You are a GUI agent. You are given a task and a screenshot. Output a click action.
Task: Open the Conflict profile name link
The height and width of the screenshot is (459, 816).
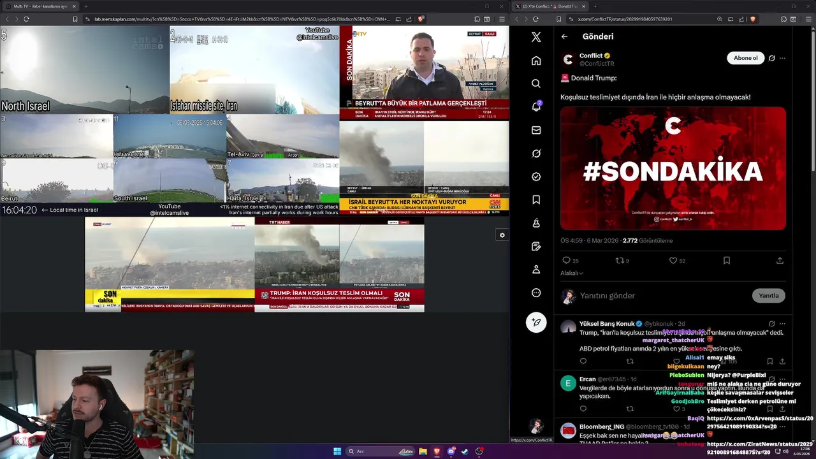click(x=591, y=55)
